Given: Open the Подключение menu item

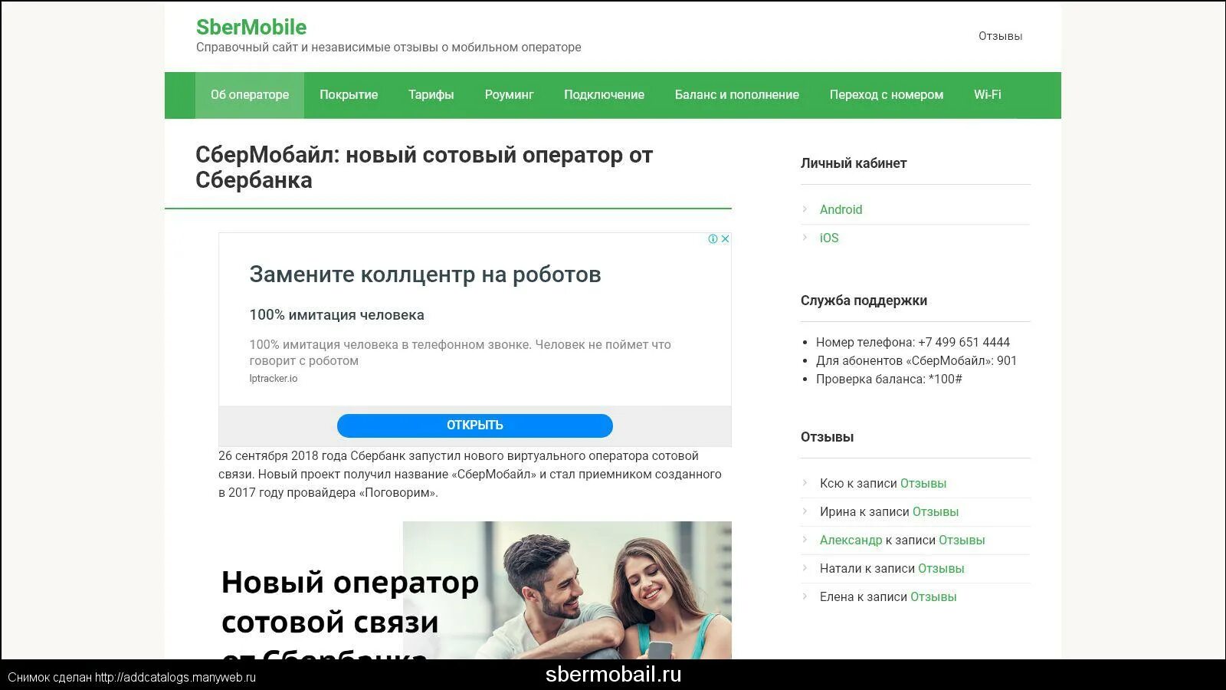Looking at the screenshot, I should click(604, 95).
